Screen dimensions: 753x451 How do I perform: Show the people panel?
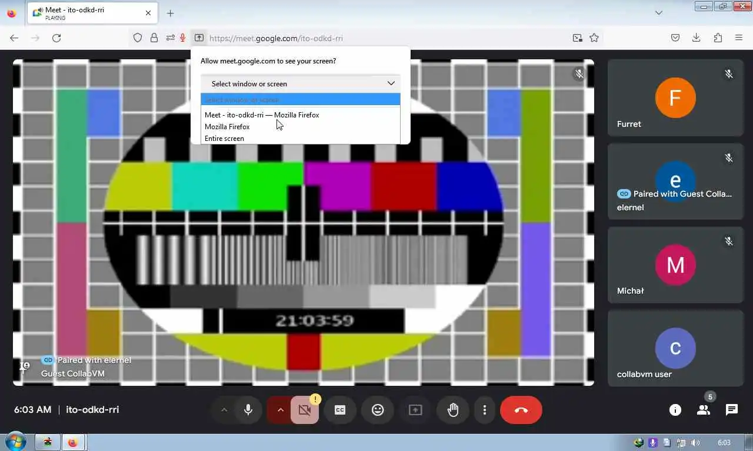pyautogui.click(x=704, y=410)
